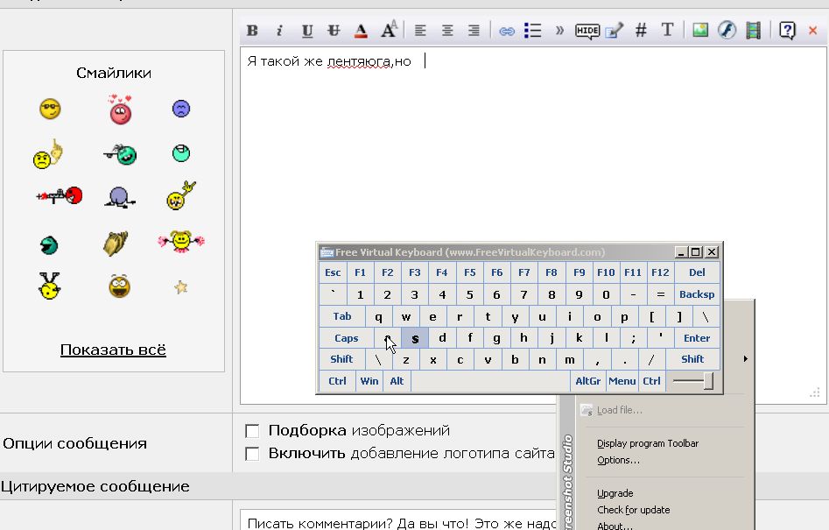The height and width of the screenshot is (530, 829).
Task: Open the text color picker icon
Action: click(x=362, y=31)
